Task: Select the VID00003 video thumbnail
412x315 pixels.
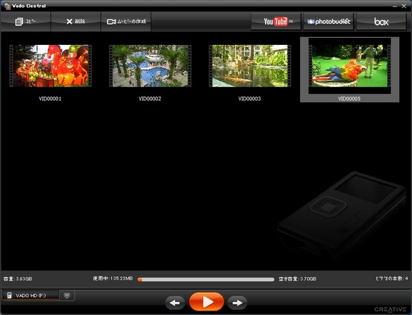Action: (x=250, y=66)
